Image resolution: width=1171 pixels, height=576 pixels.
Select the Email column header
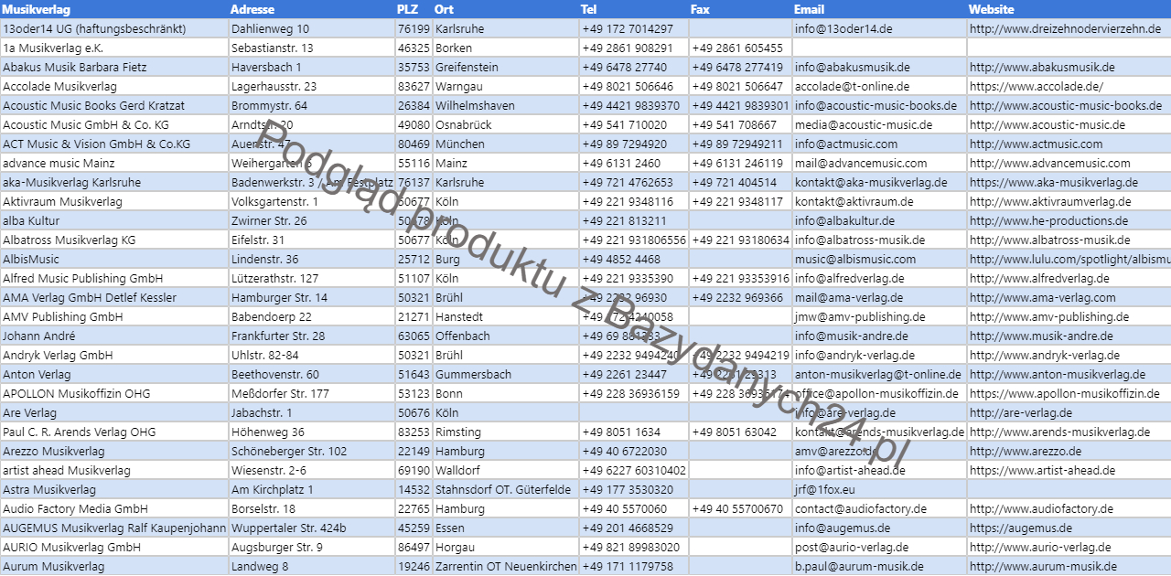tap(879, 9)
